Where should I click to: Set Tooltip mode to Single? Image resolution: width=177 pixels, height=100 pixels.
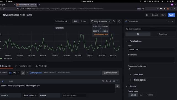point(133,95)
